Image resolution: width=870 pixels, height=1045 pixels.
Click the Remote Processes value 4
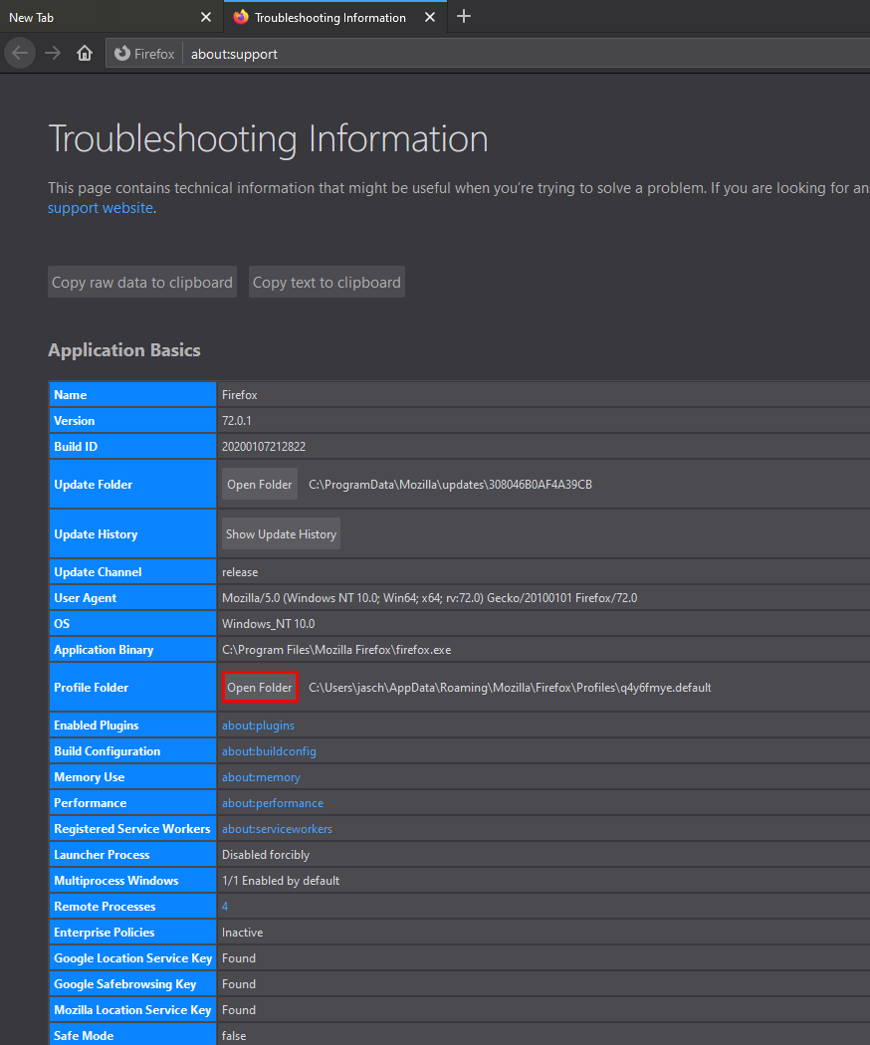(225, 907)
